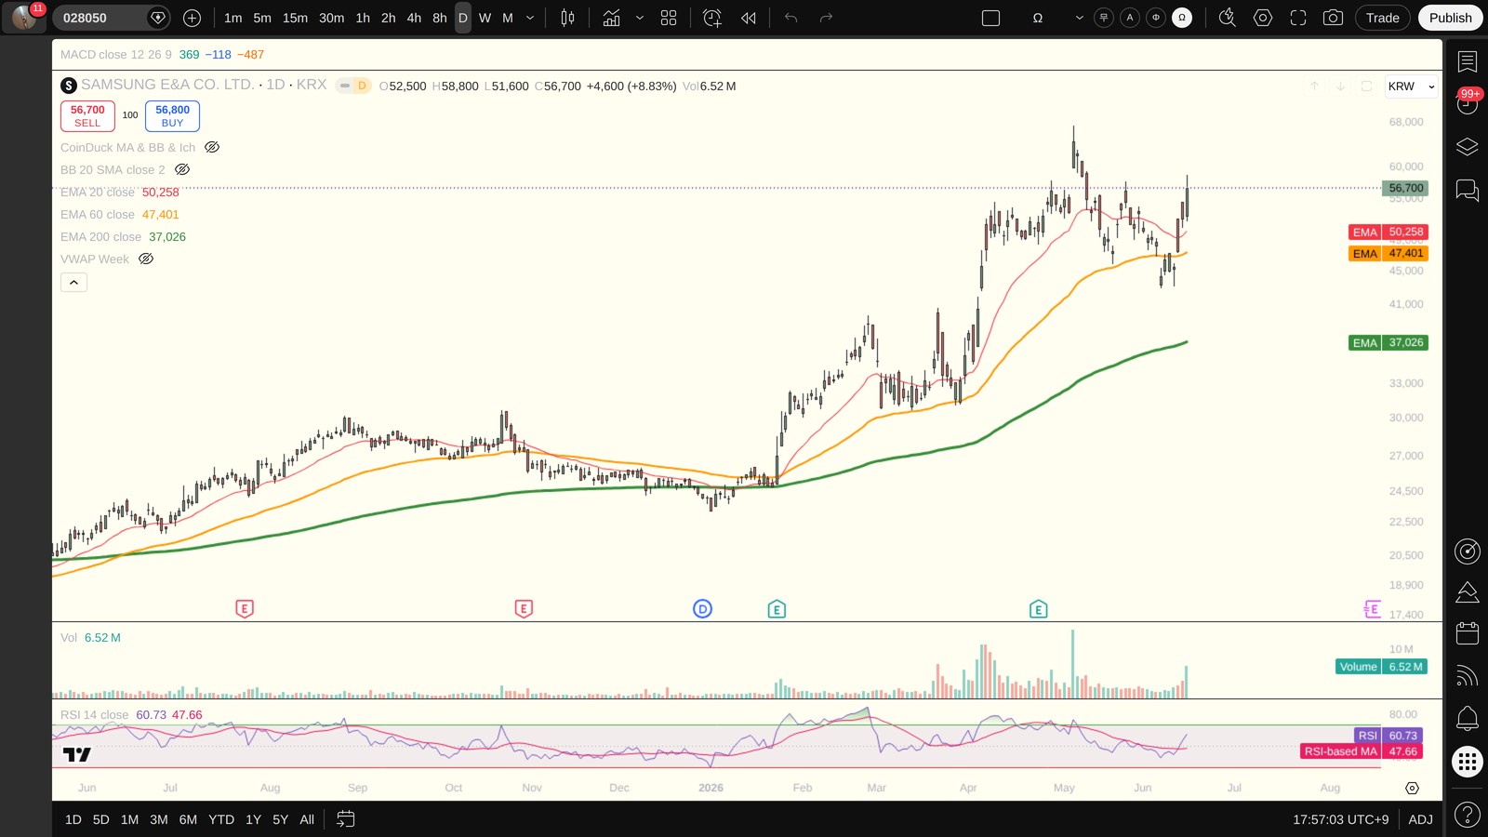
Task: Switch to the 1m timeframe
Action: tap(232, 18)
